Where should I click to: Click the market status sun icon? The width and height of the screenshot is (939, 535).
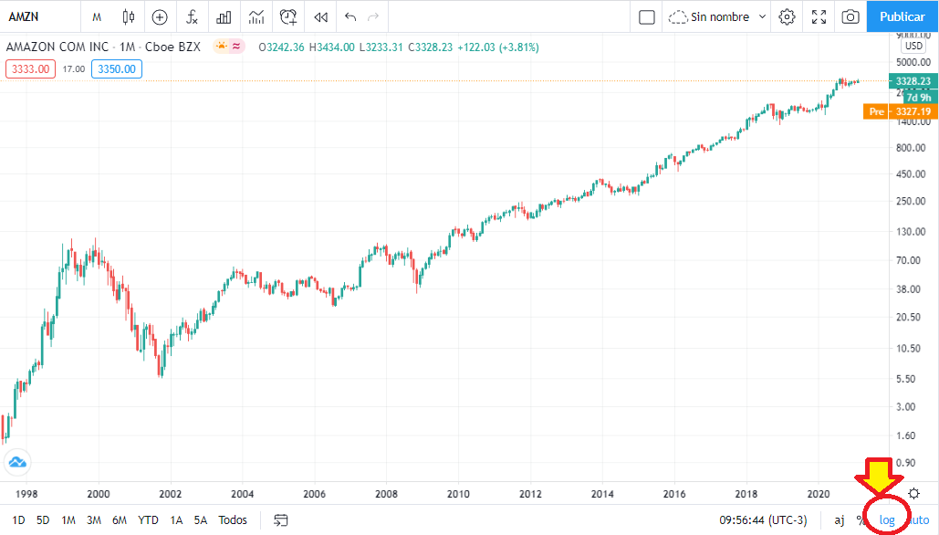tap(222, 47)
